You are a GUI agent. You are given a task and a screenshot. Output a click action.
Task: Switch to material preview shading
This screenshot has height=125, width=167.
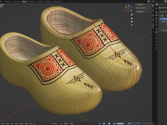(121, 124)
